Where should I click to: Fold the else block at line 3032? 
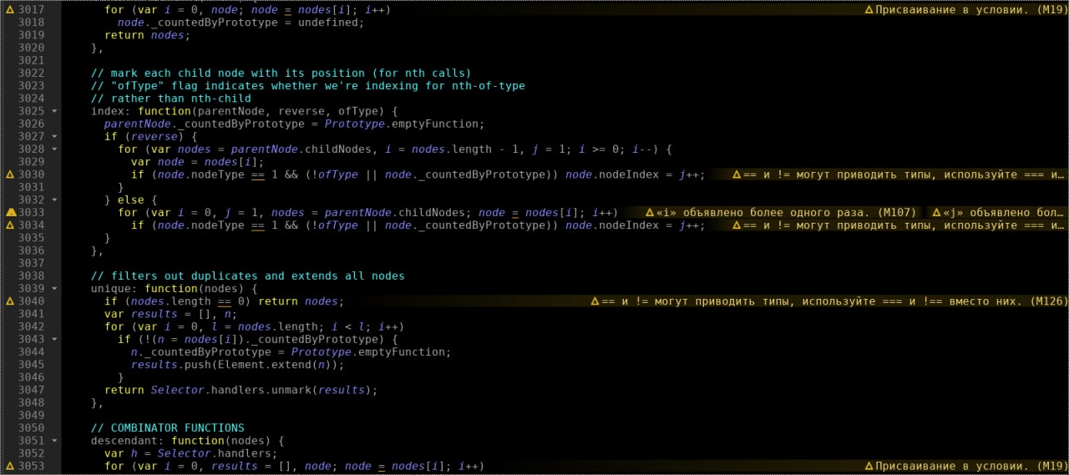[54, 200]
